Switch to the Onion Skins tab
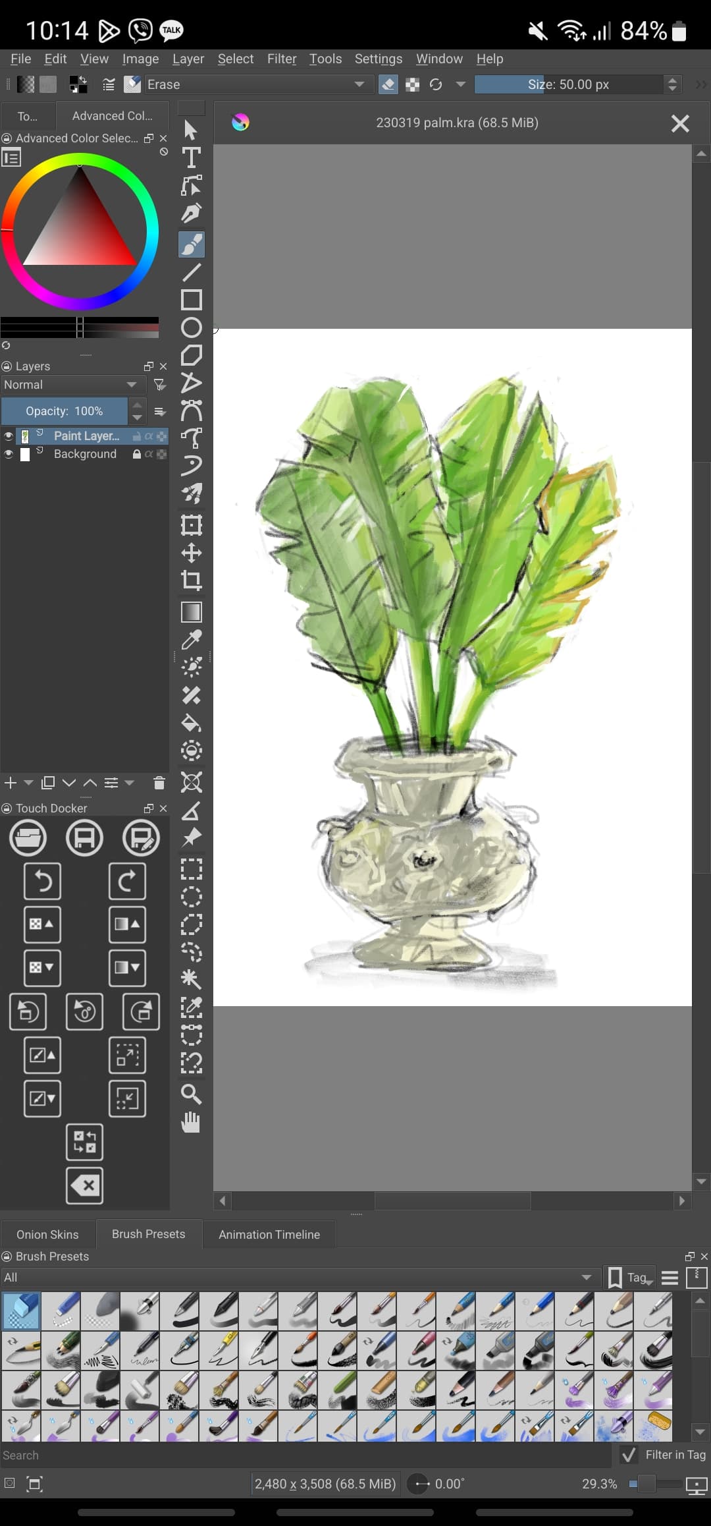The image size is (711, 1526). coord(47,1234)
